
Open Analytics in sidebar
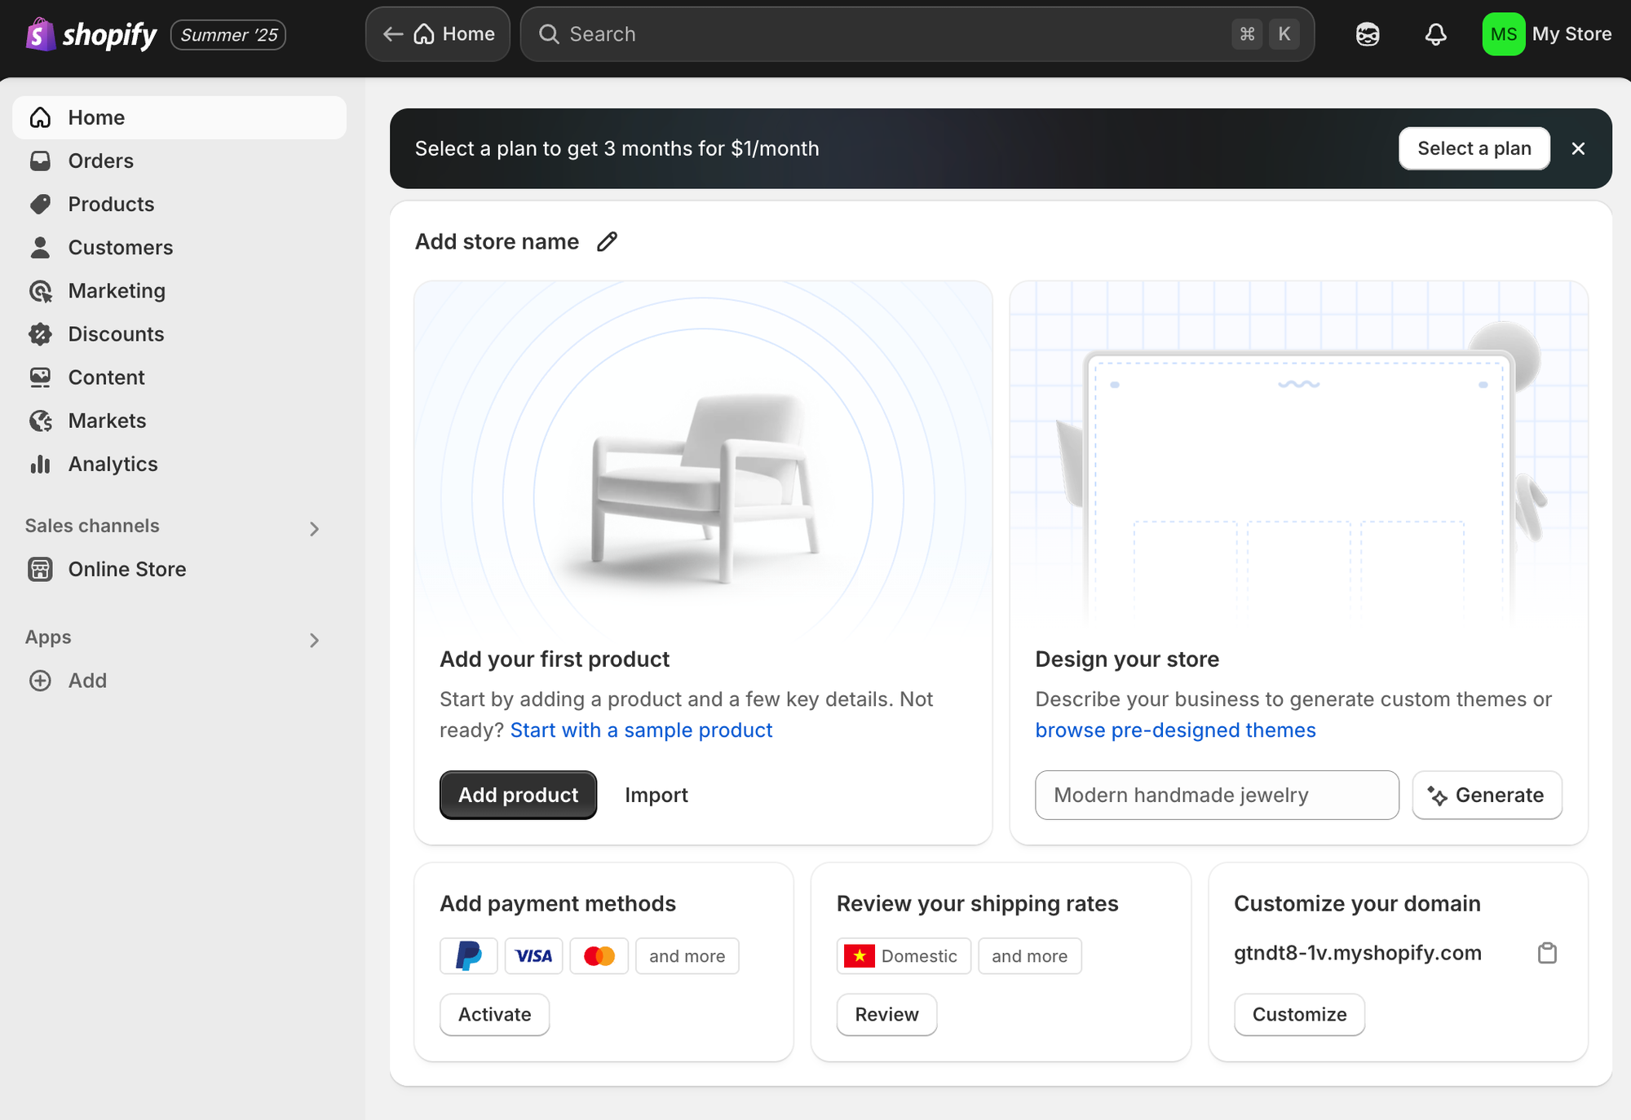(179, 463)
